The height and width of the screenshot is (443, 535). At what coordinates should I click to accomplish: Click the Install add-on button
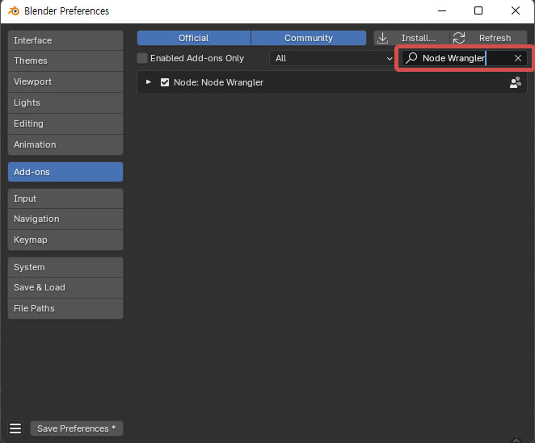pos(411,38)
